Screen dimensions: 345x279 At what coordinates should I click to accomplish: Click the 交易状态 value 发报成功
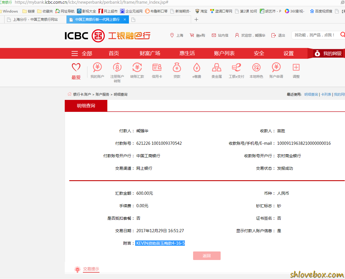[285, 168]
